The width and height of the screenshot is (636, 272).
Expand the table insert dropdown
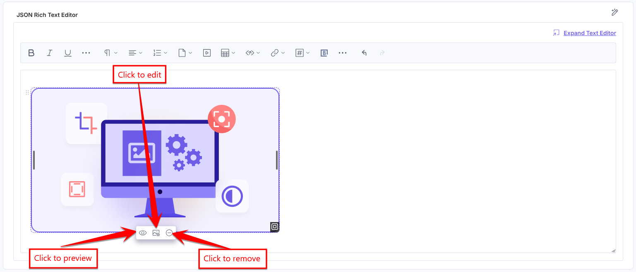click(x=228, y=53)
